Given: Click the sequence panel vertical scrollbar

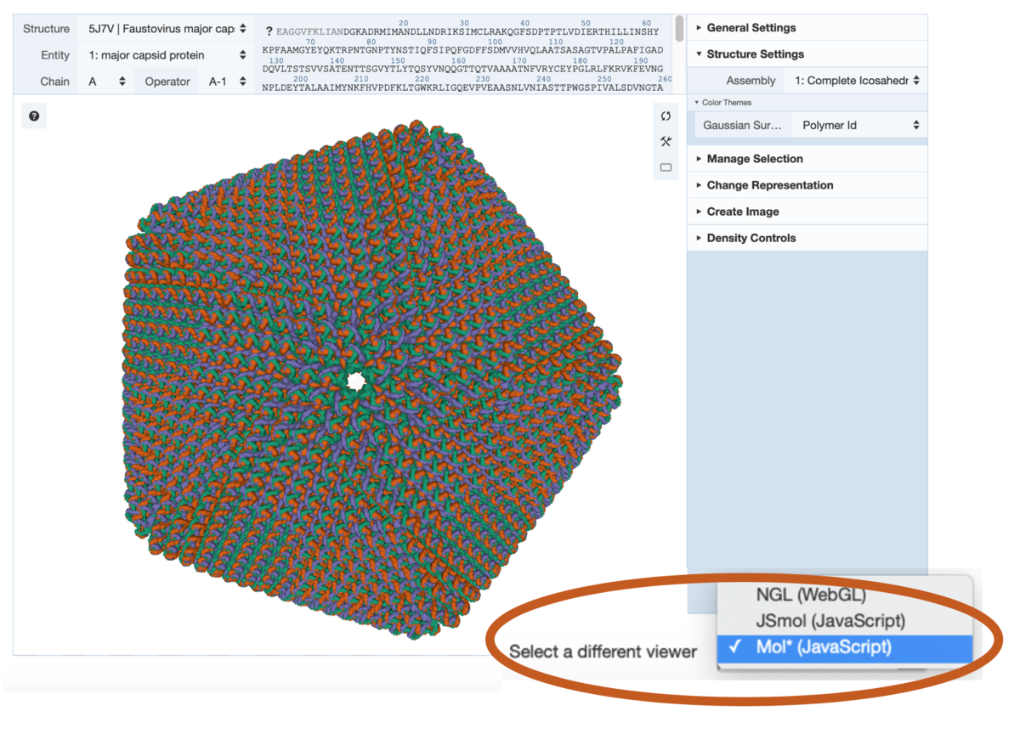Looking at the screenshot, I should click(678, 30).
